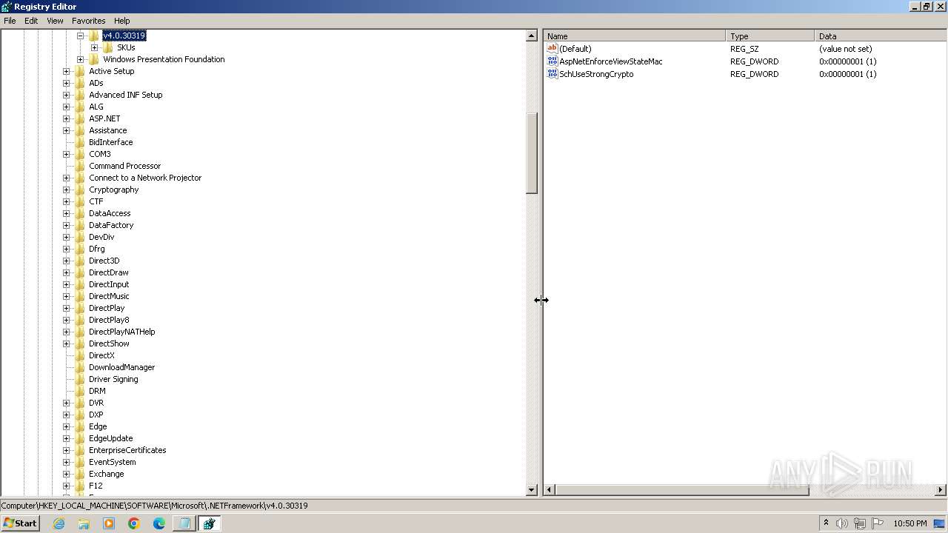Click the (Default) string value icon
This screenshot has height=533, width=948.
coord(552,49)
